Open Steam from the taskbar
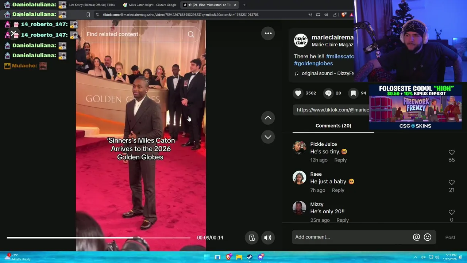The width and height of the screenshot is (467, 263). (x=250, y=257)
